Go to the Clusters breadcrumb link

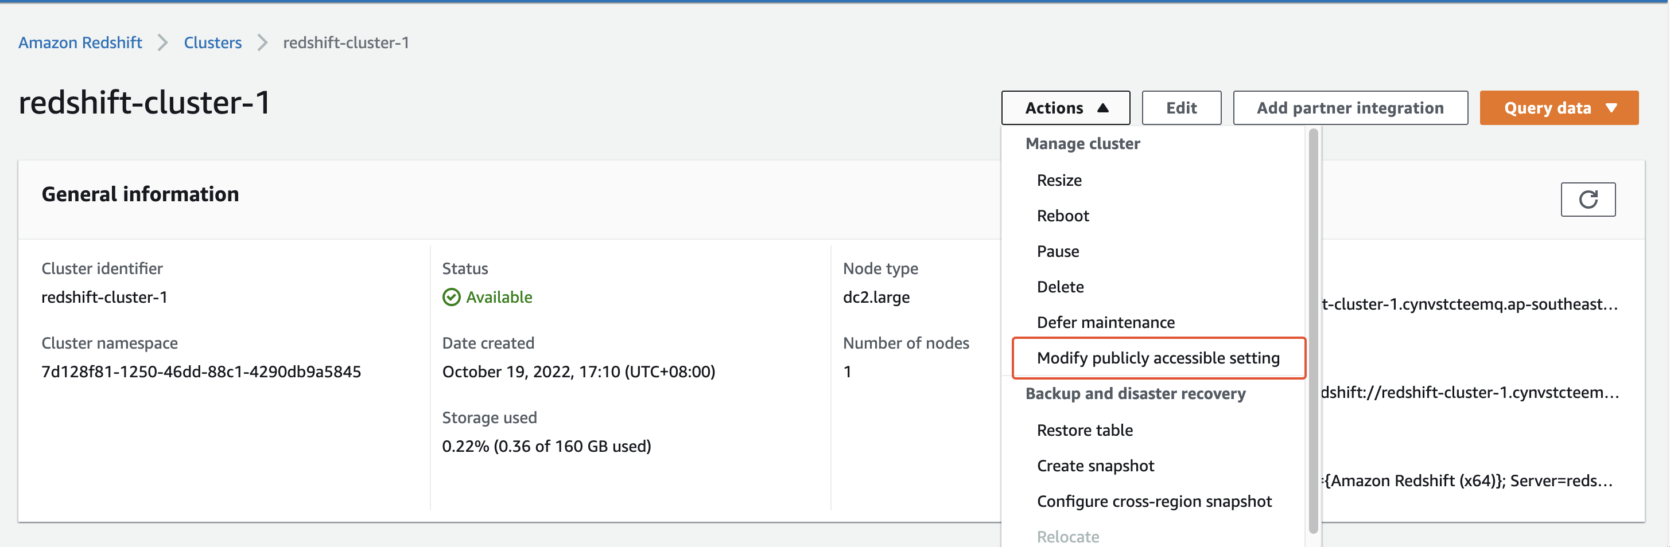pyautogui.click(x=213, y=43)
